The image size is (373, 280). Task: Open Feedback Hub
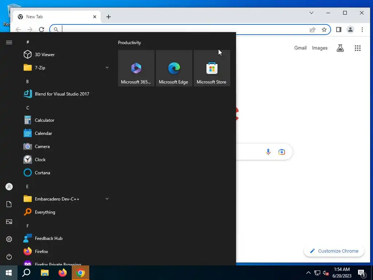(x=67, y=238)
